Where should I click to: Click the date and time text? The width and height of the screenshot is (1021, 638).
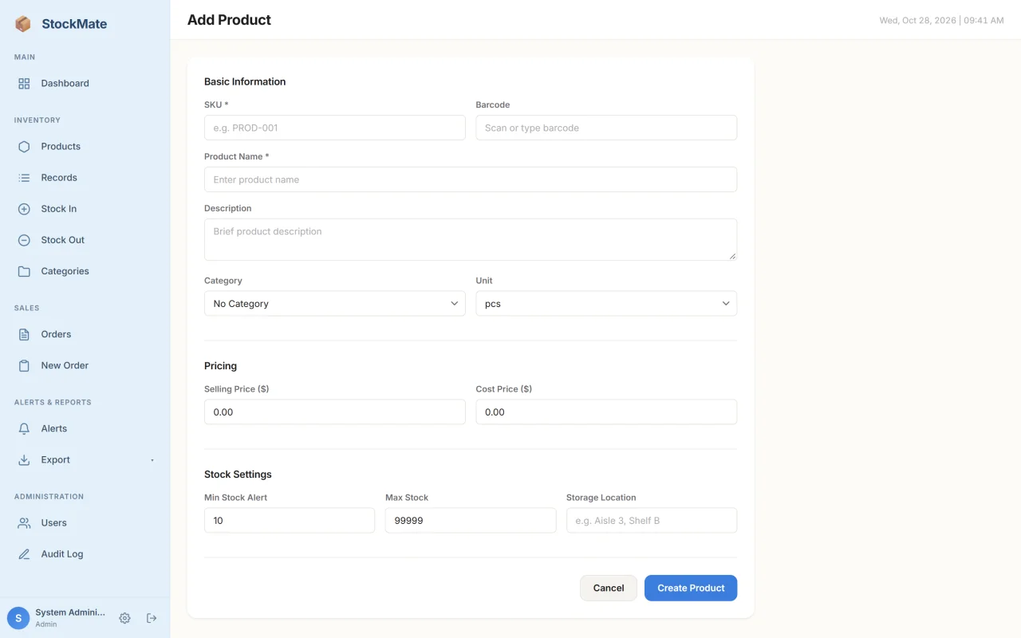point(941,21)
